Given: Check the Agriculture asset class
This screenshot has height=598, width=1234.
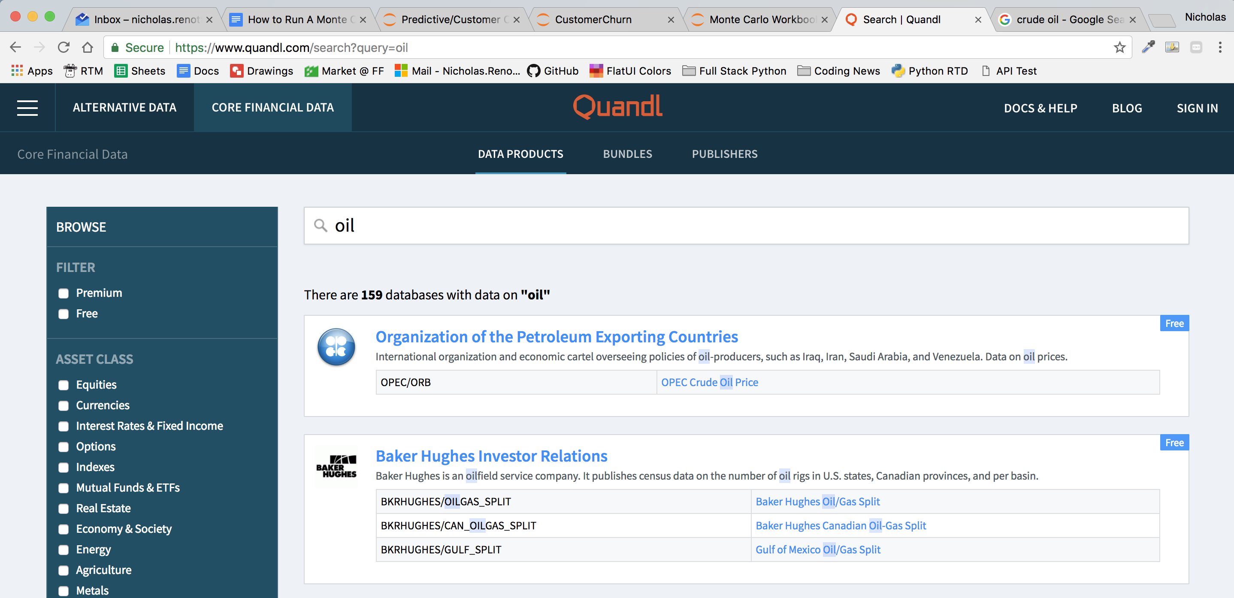Looking at the screenshot, I should tap(63, 571).
